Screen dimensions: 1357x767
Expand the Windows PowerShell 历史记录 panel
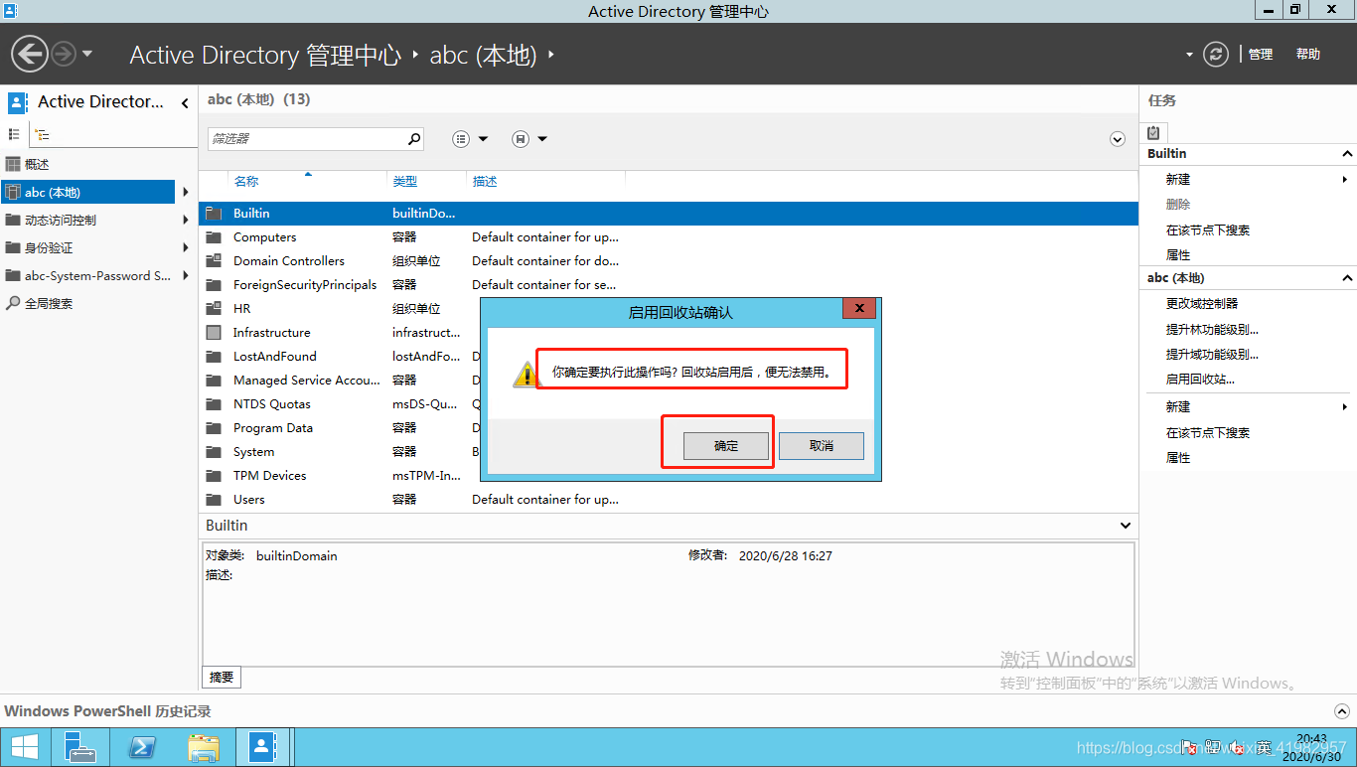click(1342, 711)
